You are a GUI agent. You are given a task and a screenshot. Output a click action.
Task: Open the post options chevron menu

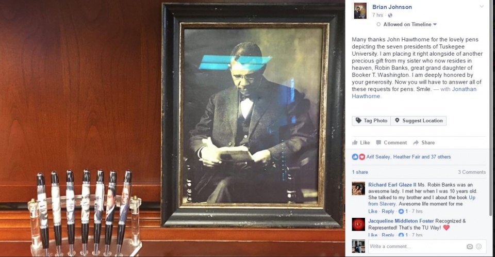(x=482, y=7)
